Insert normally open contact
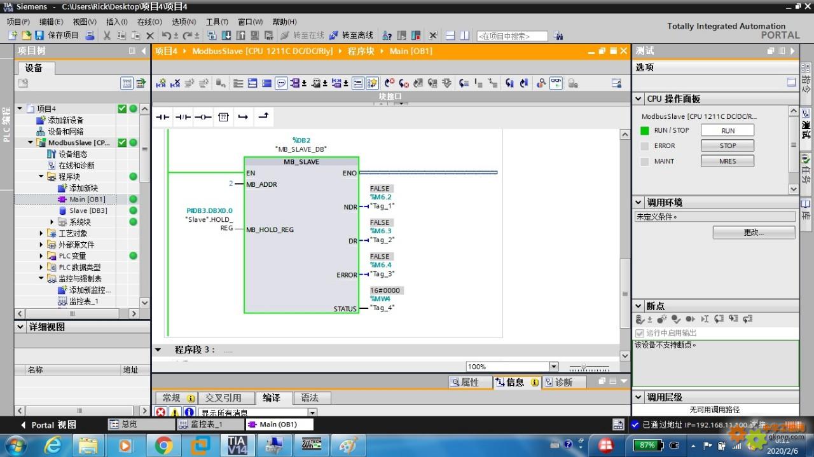This screenshot has height=457, width=814. [x=163, y=117]
